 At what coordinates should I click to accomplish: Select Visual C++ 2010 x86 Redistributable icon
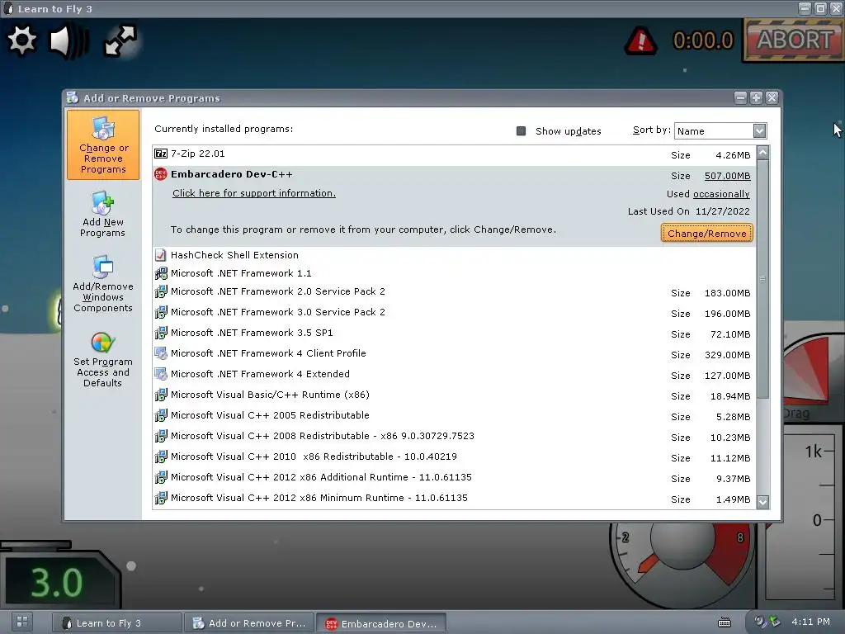[x=161, y=457]
